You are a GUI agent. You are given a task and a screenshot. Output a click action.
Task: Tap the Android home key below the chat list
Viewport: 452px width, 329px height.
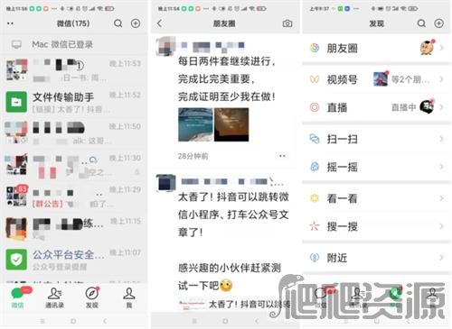[x=73, y=321]
